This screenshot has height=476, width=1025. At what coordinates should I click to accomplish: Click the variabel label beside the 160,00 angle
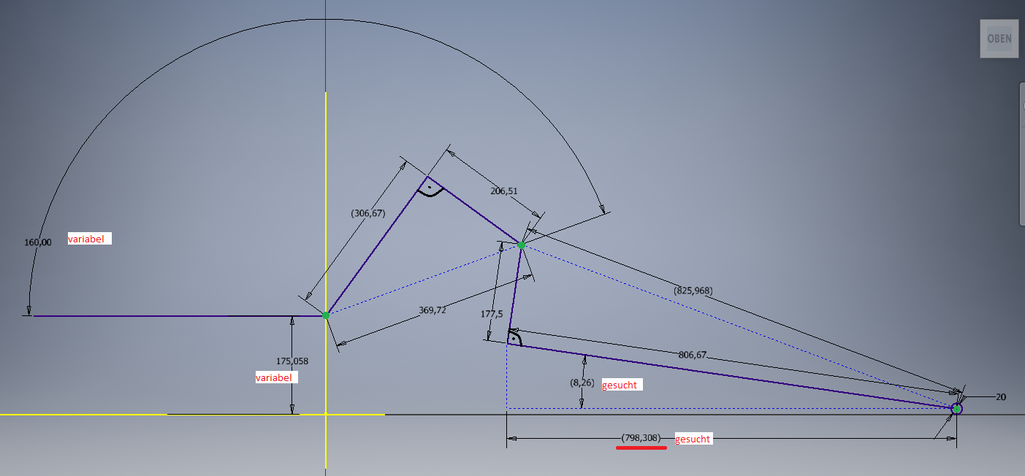(89, 239)
